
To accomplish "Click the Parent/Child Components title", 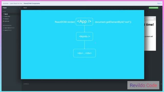I will 32,3.
